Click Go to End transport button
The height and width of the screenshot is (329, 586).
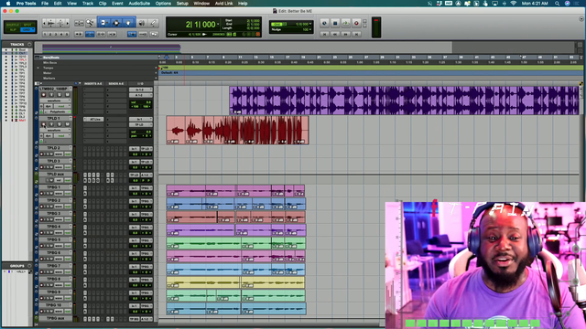[x=356, y=34]
